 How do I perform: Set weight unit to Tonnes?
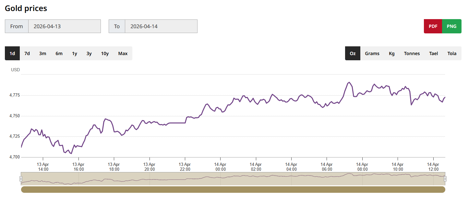click(x=412, y=53)
